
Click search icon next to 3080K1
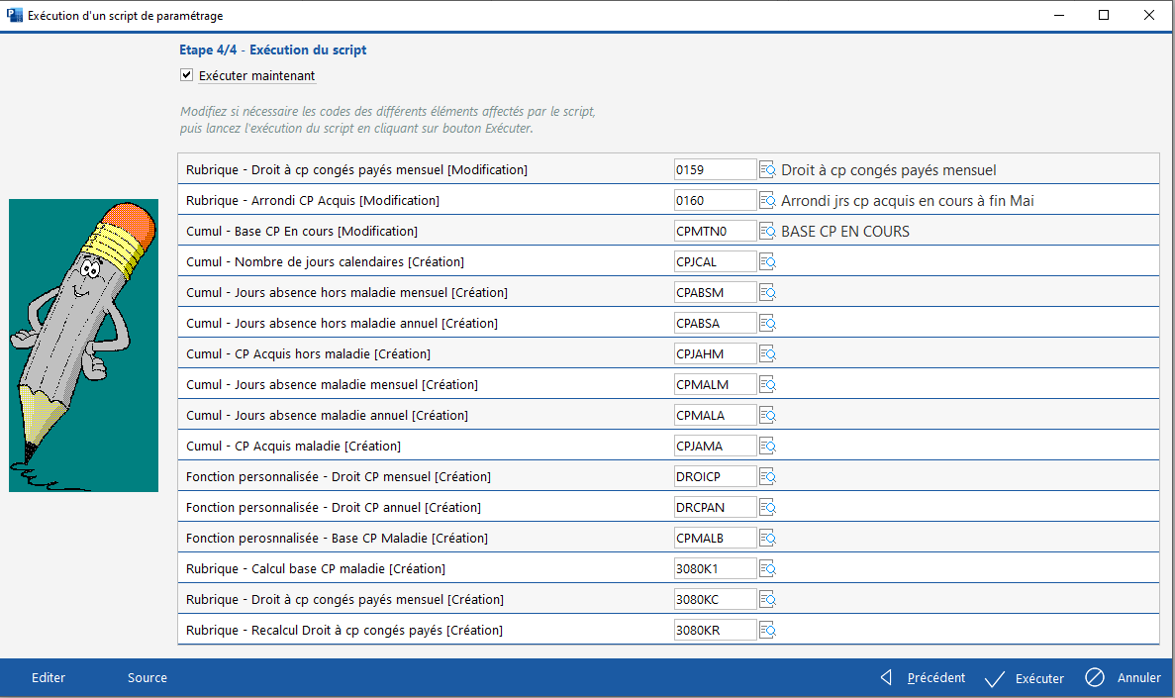point(767,569)
